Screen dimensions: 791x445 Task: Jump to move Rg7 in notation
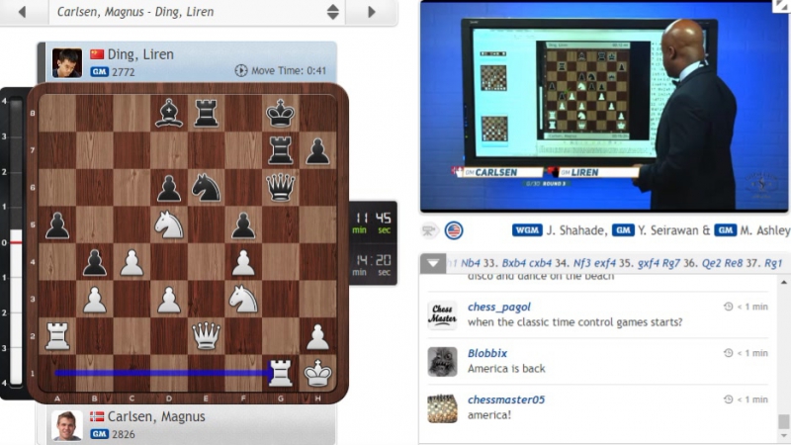[671, 263]
